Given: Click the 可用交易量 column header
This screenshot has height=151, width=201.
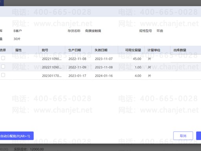Looking at the screenshot, I should (131, 50).
